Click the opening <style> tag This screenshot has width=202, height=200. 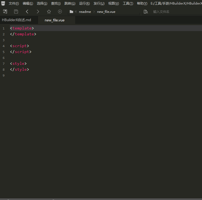[x=18, y=63]
